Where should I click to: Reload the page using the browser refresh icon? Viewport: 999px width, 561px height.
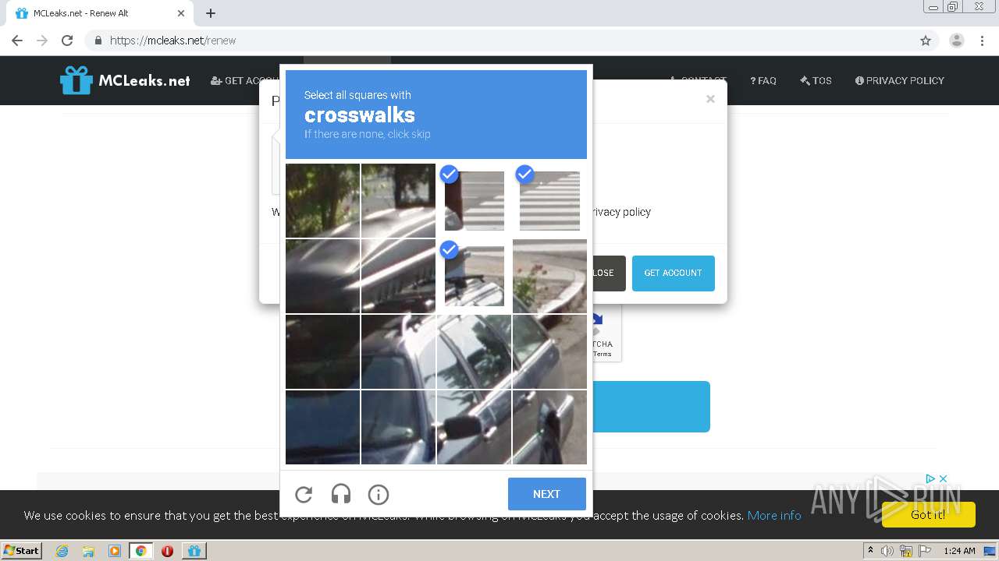(67, 41)
